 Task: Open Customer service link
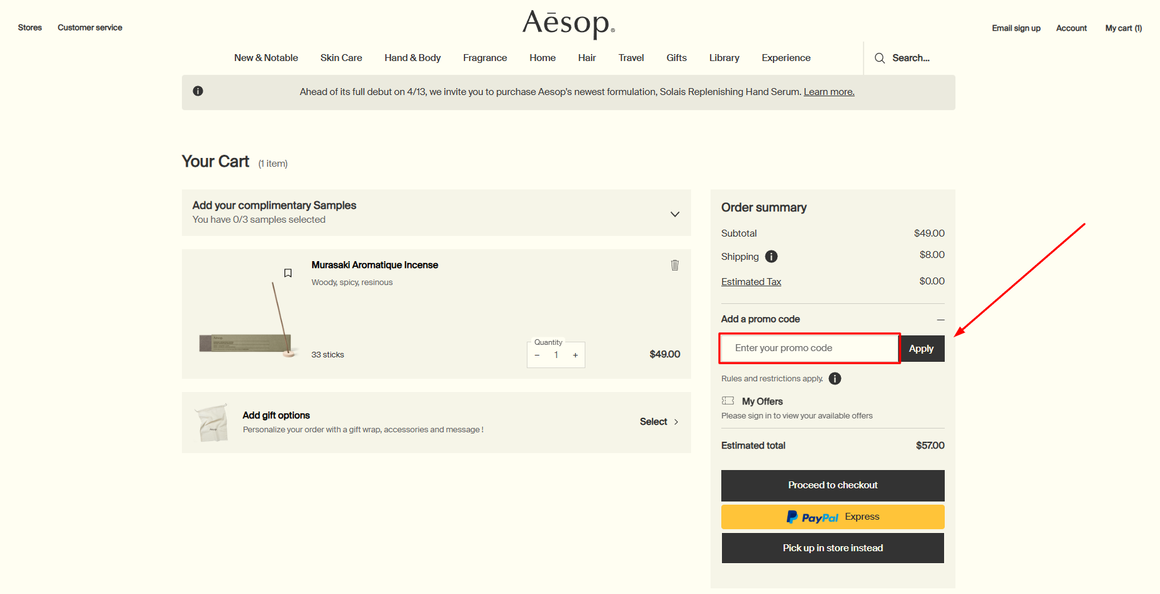pyautogui.click(x=90, y=28)
